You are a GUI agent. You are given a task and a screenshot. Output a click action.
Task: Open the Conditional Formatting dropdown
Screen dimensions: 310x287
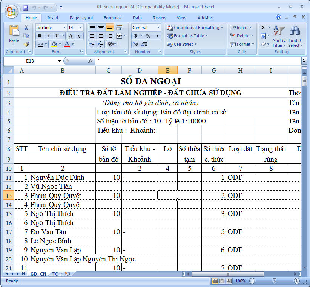coord(195,28)
